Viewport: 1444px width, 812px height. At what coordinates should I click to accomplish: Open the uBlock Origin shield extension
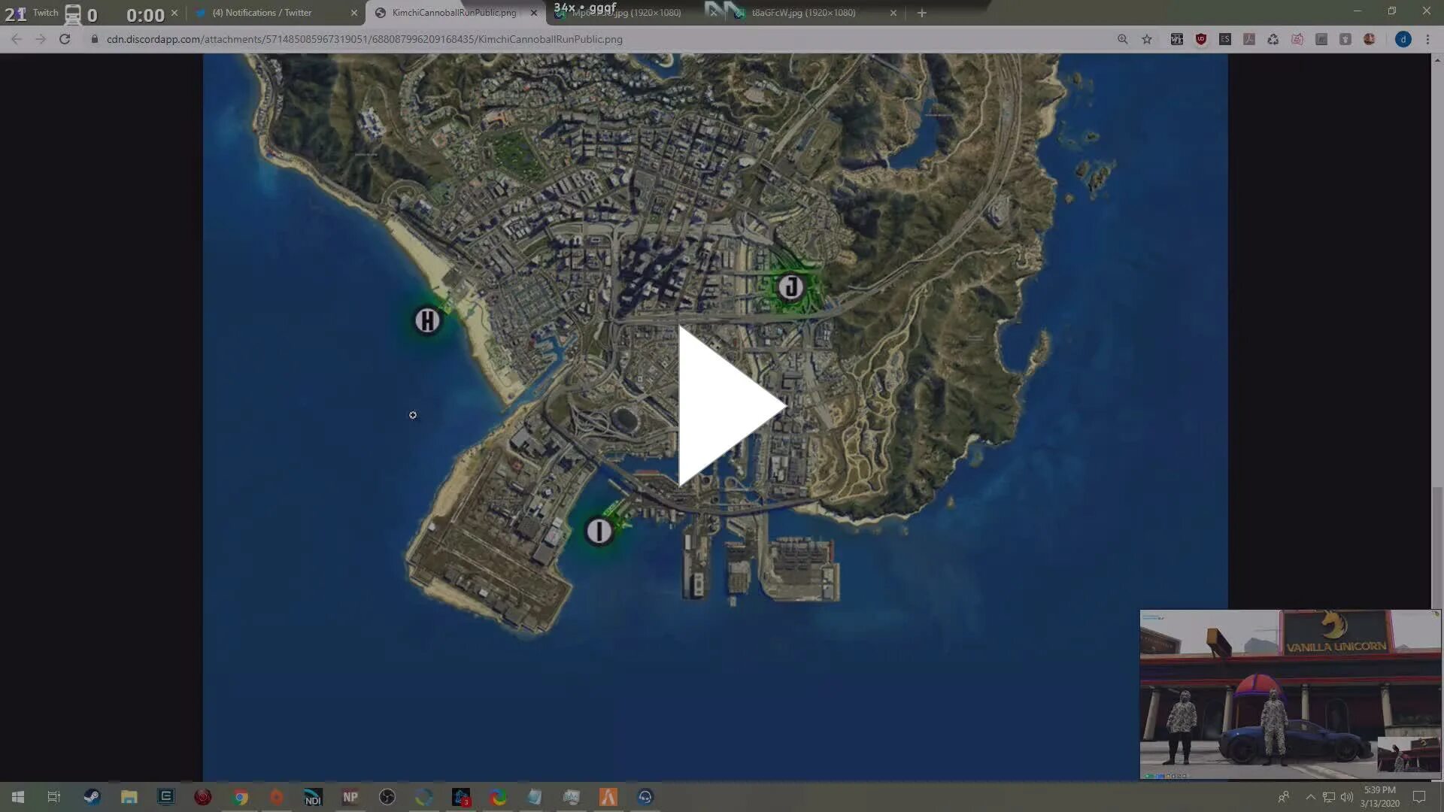[1201, 39]
